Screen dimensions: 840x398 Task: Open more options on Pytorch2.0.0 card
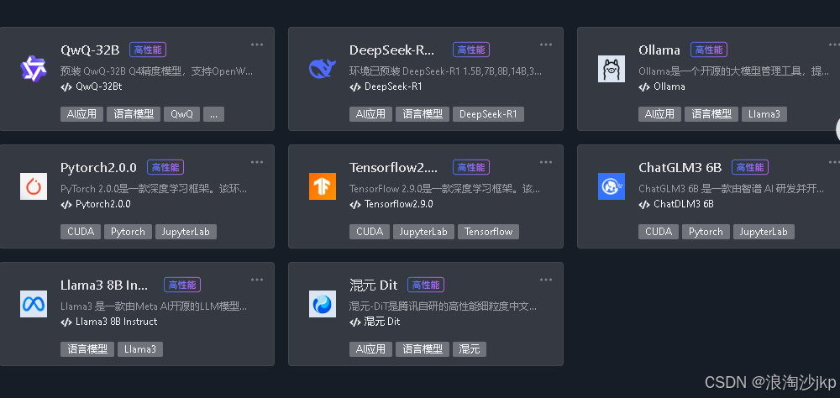click(257, 162)
